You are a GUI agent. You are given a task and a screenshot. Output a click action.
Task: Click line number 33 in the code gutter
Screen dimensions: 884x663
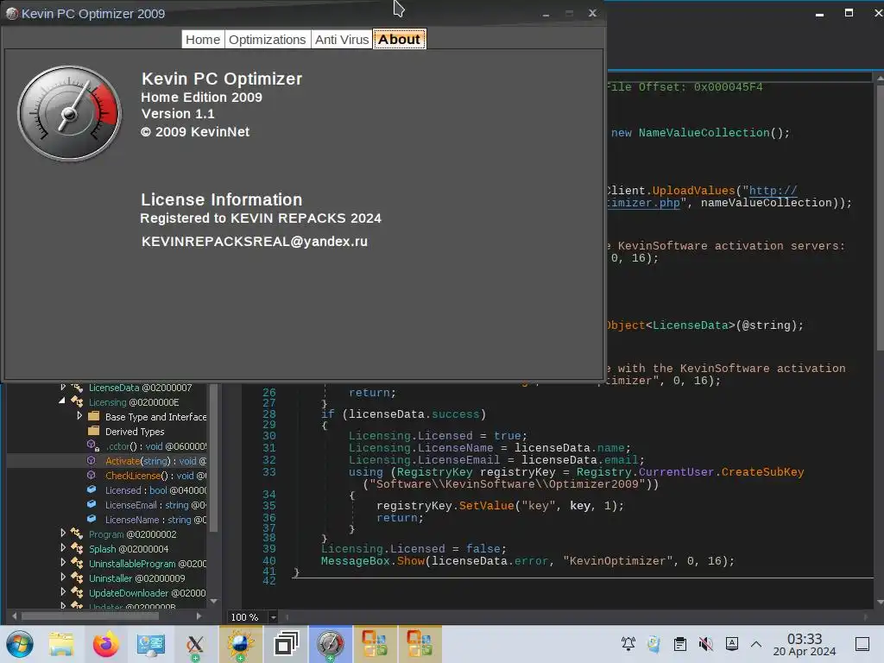click(269, 472)
